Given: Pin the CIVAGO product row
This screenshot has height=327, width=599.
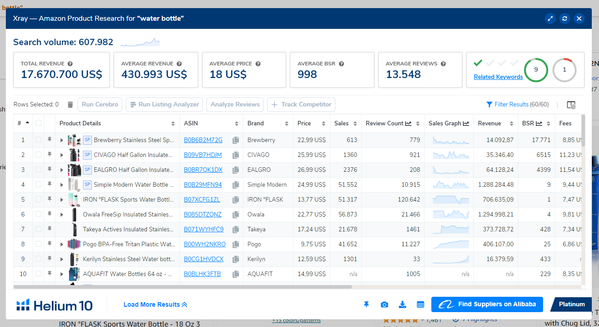Looking at the screenshot, I should (50, 155).
